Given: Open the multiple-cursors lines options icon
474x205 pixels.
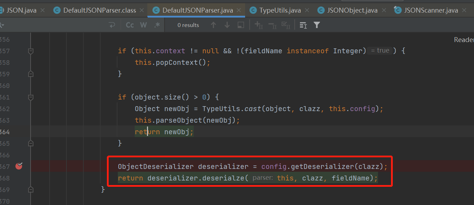Looking at the screenshot, I should (x=303, y=25).
